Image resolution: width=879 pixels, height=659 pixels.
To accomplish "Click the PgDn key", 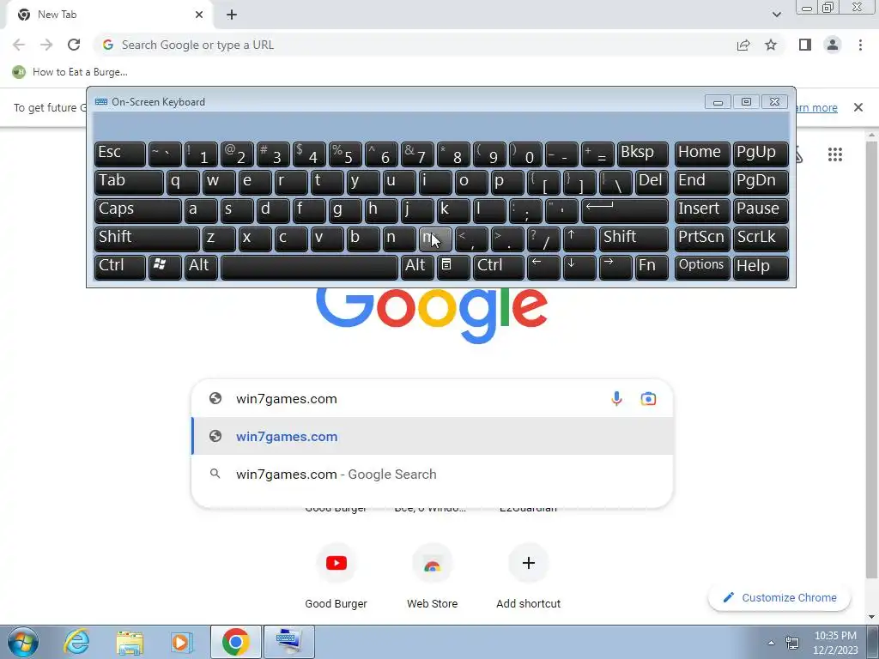I will click(x=761, y=182).
